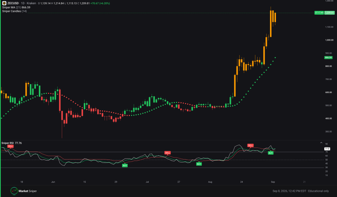Click the RSI BUY marker above Sep
The height and width of the screenshot is (197, 337).
(x=271, y=153)
